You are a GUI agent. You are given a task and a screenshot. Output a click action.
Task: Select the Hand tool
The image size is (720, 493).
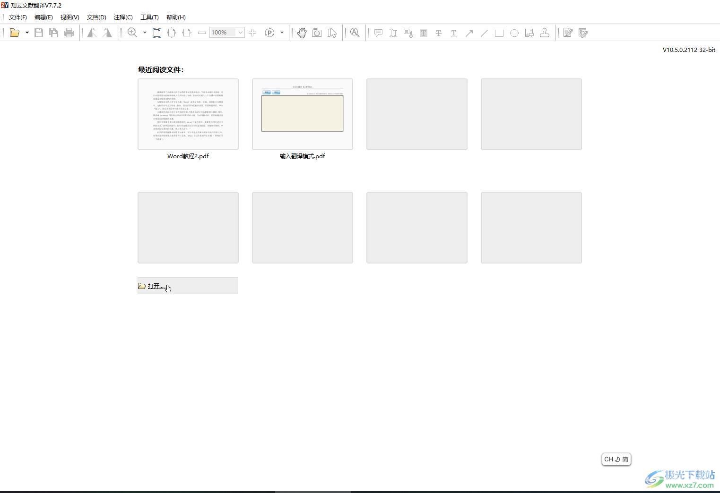point(302,33)
